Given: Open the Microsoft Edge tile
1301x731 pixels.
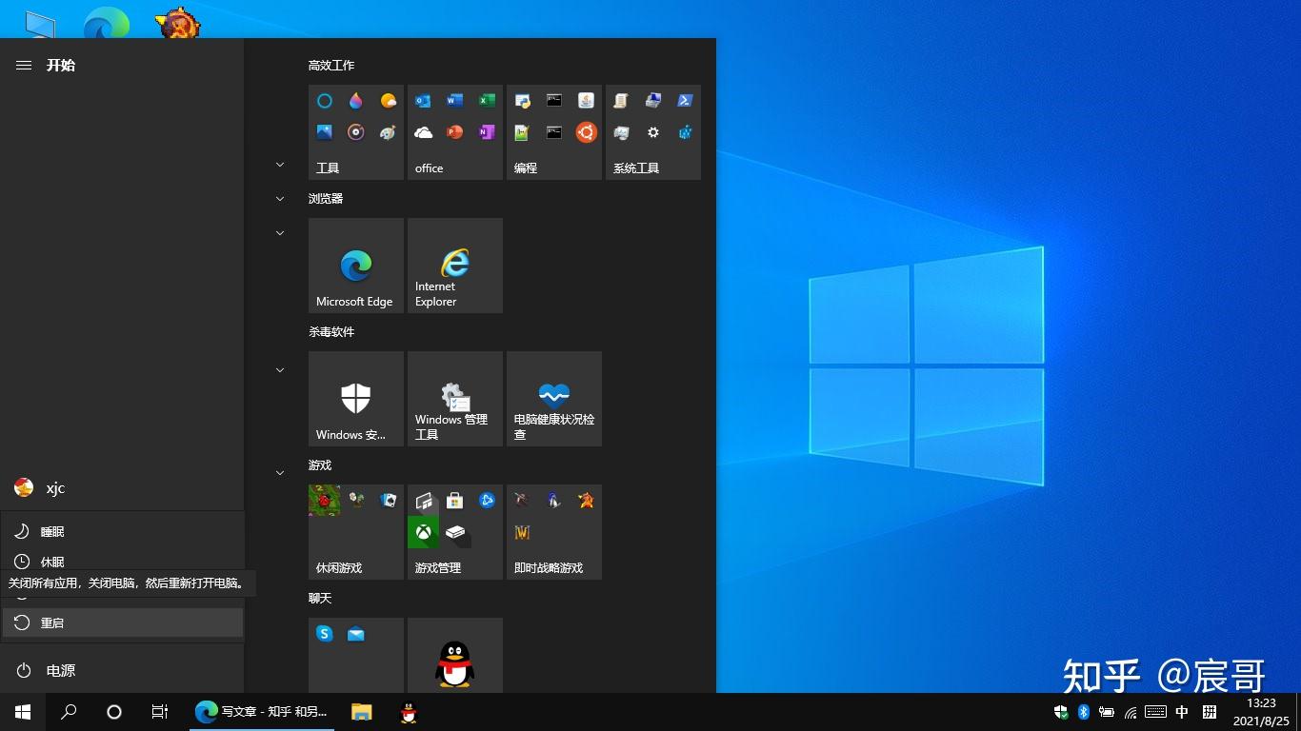Looking at the screenshot, I should (x=357, y=266).
